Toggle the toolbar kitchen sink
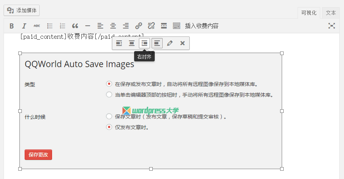This screenshot has width=344, height=179. click(177, 26)
